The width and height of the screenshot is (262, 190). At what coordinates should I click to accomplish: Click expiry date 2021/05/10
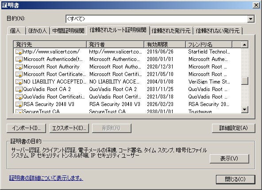coord(160,74)
